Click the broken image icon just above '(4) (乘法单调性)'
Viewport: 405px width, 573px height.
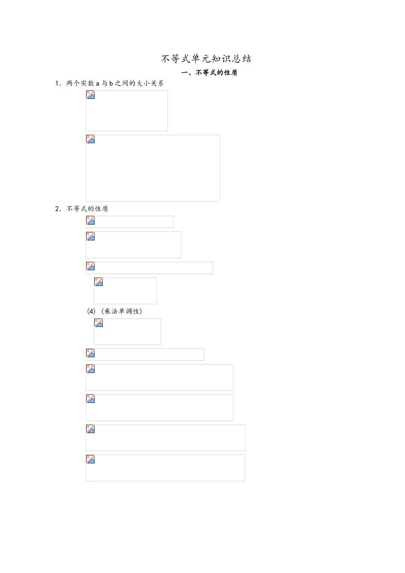point(98,282)
